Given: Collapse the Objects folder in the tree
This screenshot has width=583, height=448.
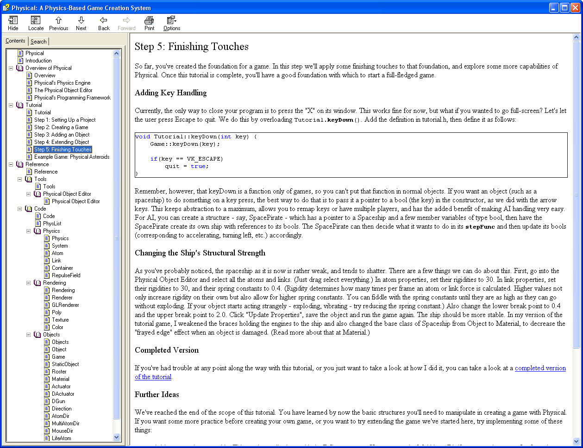Looking at the screenshot, I should (29, 335).
